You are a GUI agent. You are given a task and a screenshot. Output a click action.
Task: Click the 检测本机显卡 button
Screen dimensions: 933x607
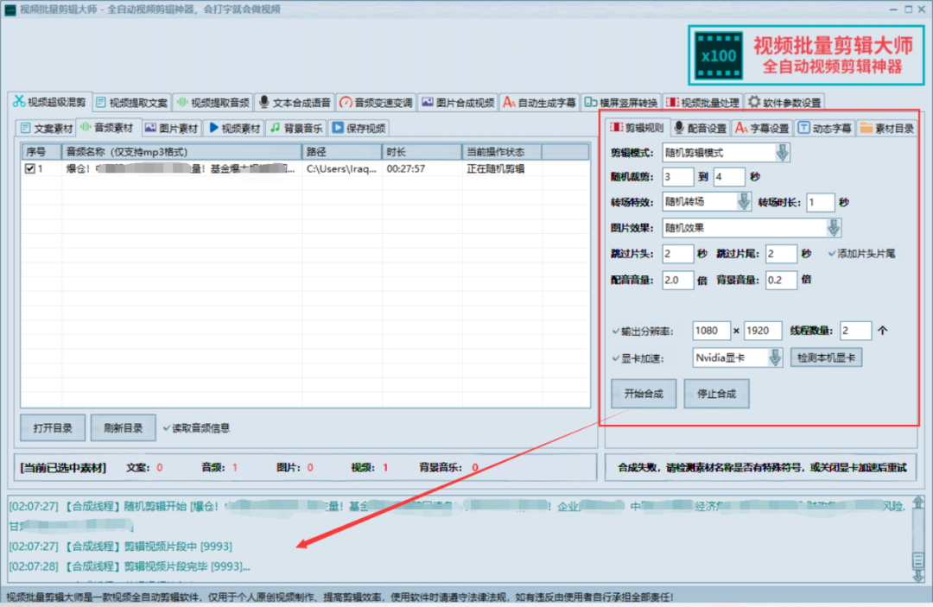826,357
